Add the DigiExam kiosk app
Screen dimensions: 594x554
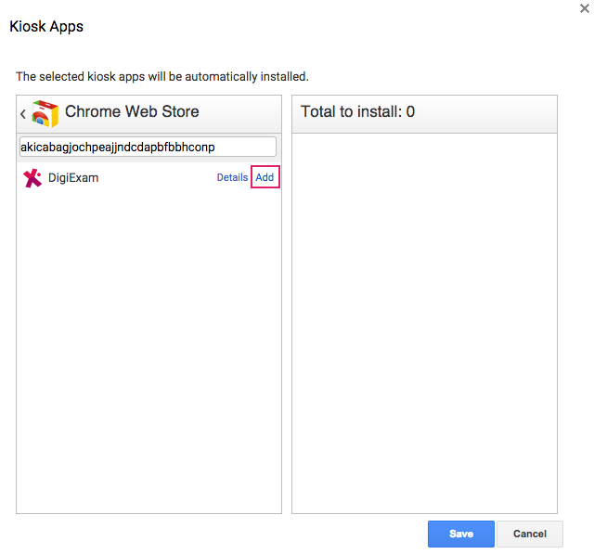coord(265,177)
